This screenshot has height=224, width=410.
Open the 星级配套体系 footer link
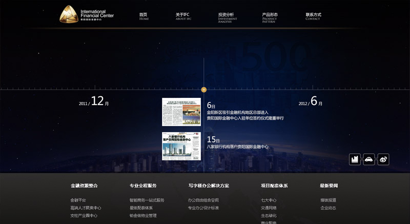click(141, 208)
